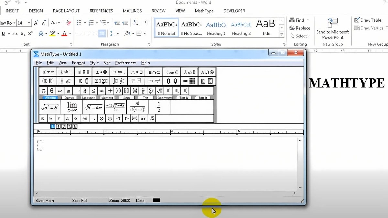Image resolution: width=388 pixels, height=218 pixels.
Task: Open font size dropdown showing 14
Action: pos(29,23)
